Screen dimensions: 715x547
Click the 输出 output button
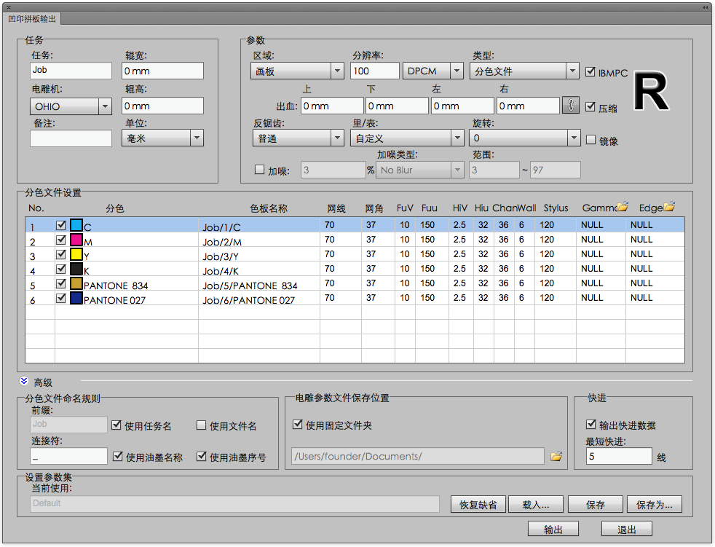coord(553,530)
